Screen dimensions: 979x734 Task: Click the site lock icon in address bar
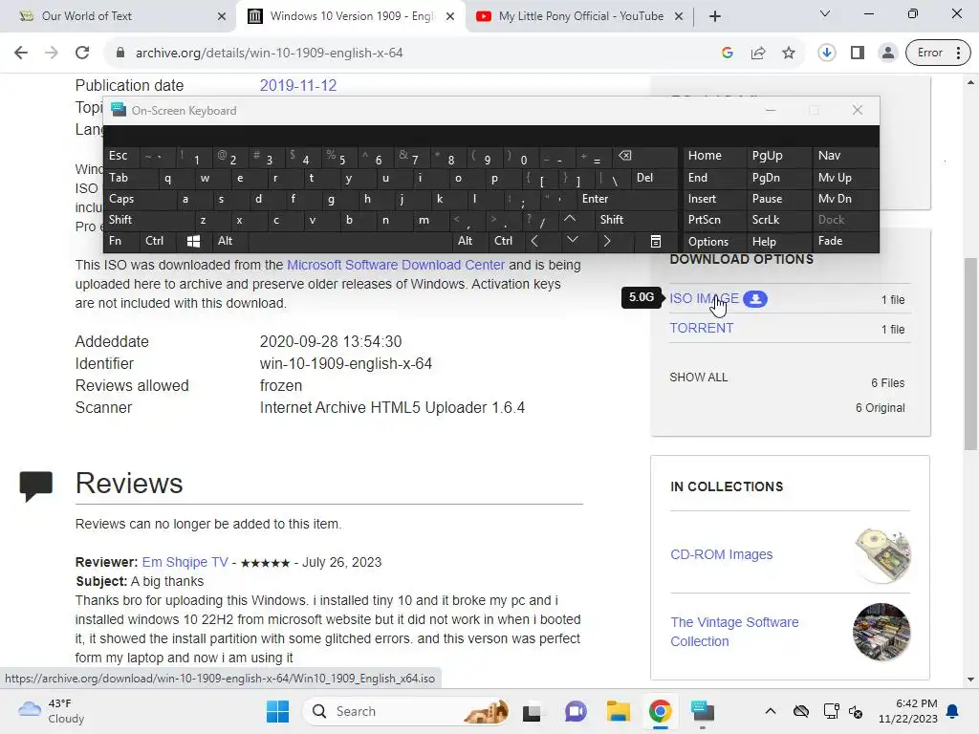click(x=120, y=54)
